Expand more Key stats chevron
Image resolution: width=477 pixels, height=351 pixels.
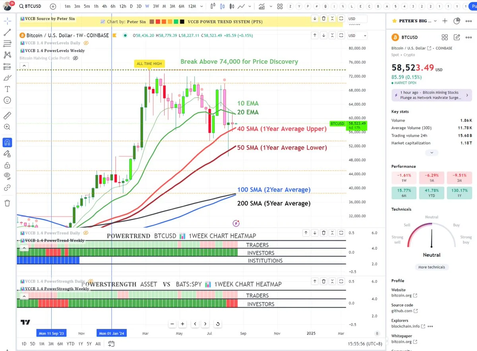point(432,152)
